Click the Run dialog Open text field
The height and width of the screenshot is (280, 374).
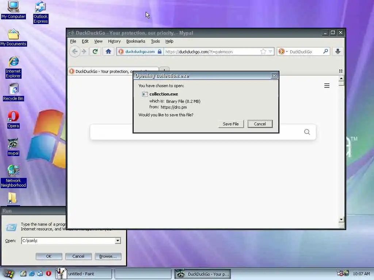pos(68,241)
